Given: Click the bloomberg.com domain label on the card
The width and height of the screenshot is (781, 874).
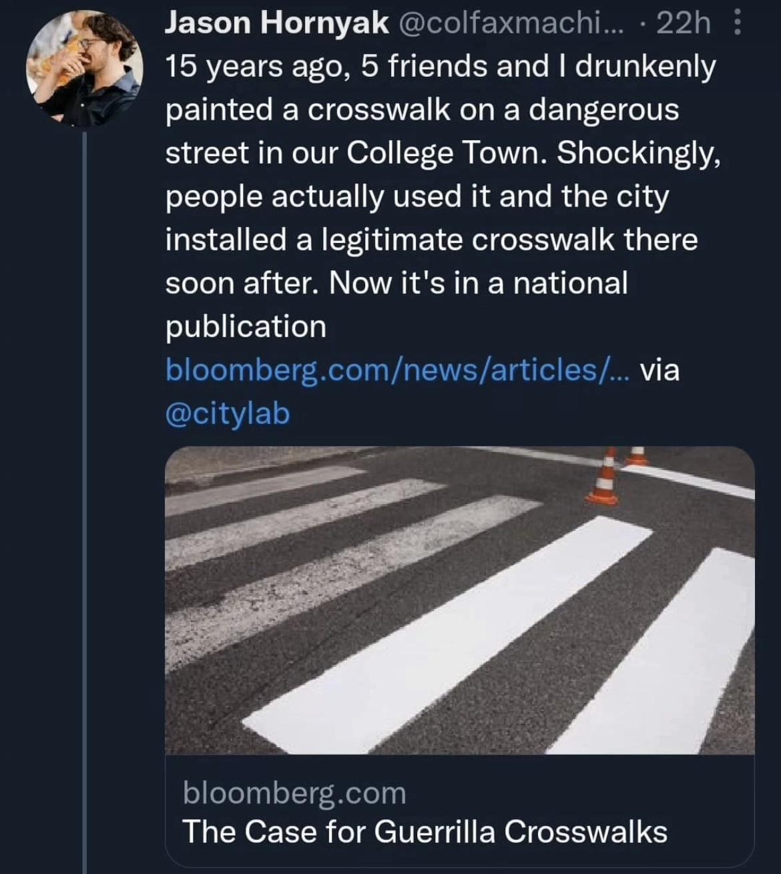Looking at the screenshot, I should [x=294, y=793].
